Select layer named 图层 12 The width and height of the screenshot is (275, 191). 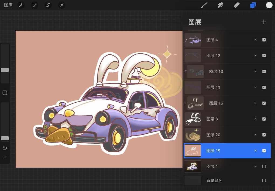(x=213, y=56)
